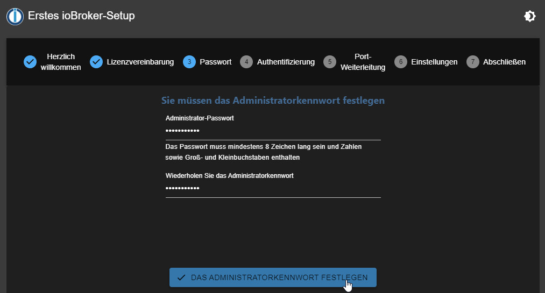Click the step 3 circle icon
Viewport: 545px width, 293px height.
[x=189, y=62]
